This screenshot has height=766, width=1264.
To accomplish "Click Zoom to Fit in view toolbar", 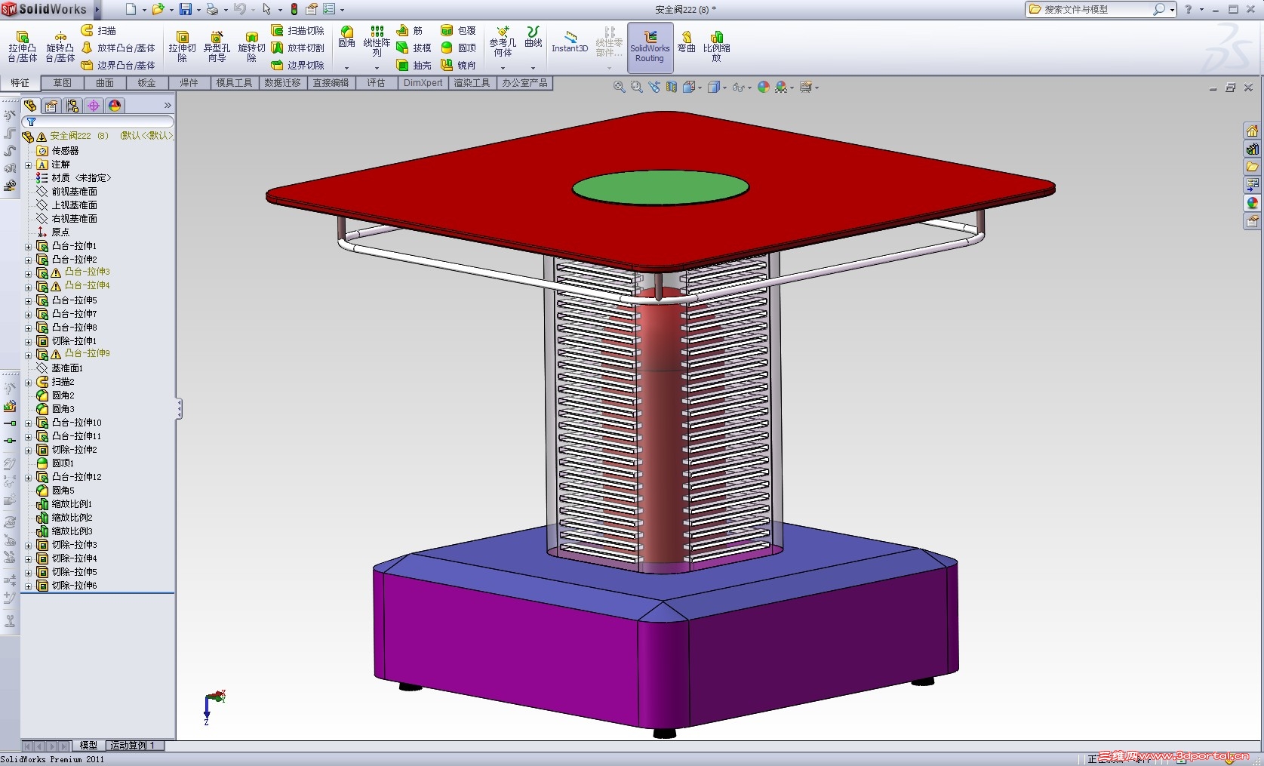I will tap(619, 87).
